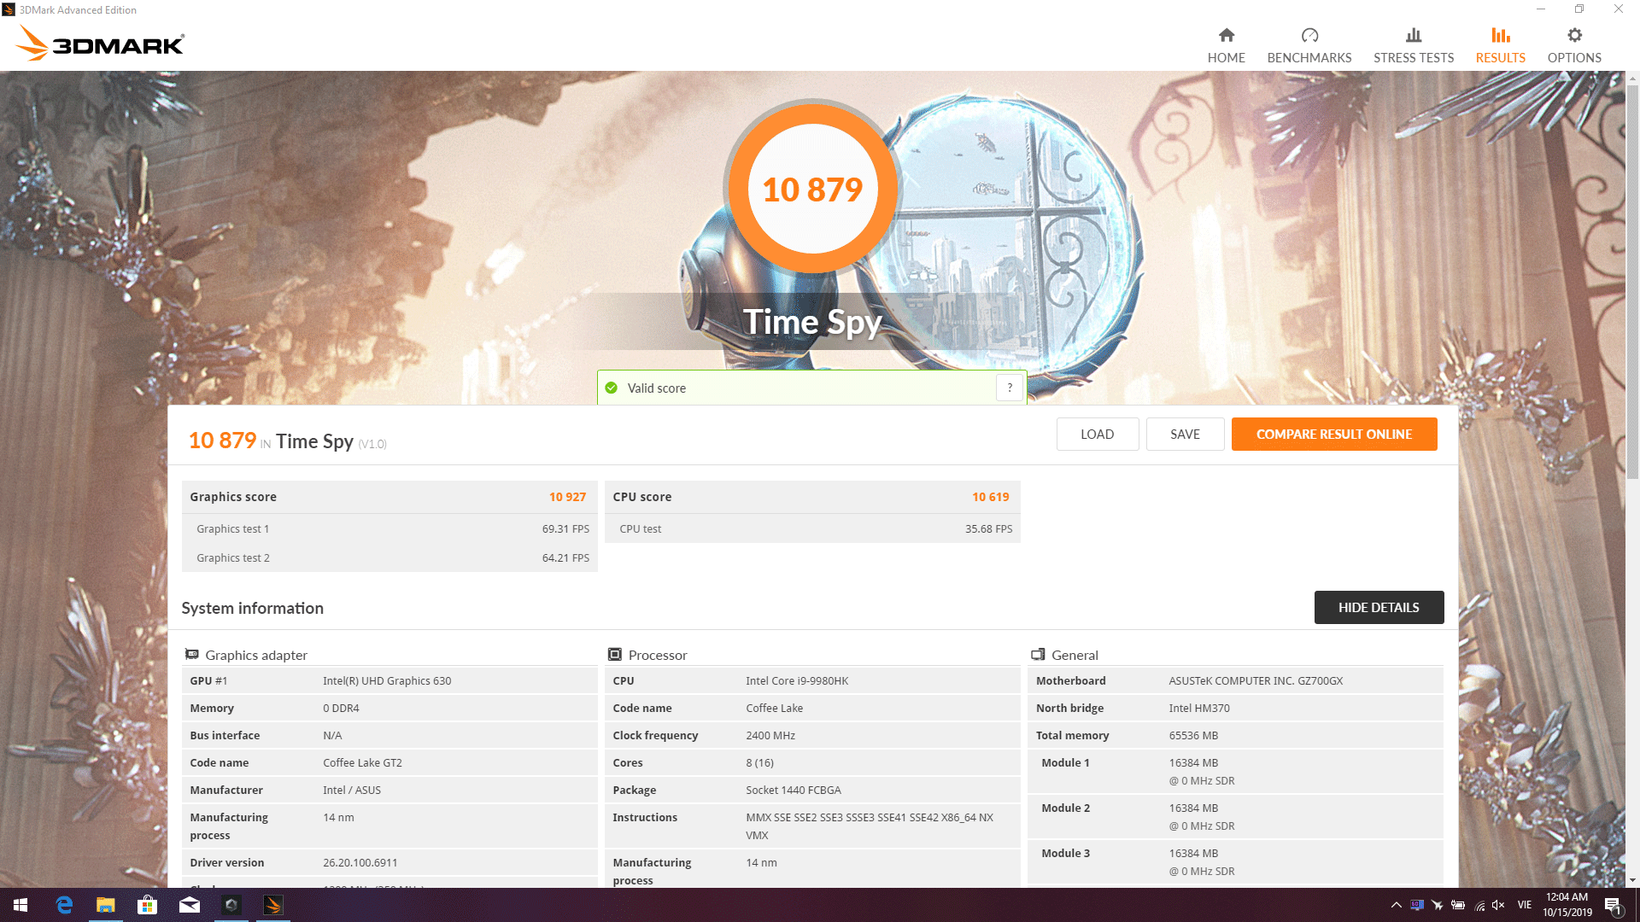Open Microsoft Store from taskbar
The width and height of the screenshot is (1640, 922).
pyautogui.click(x=148, y=905)
